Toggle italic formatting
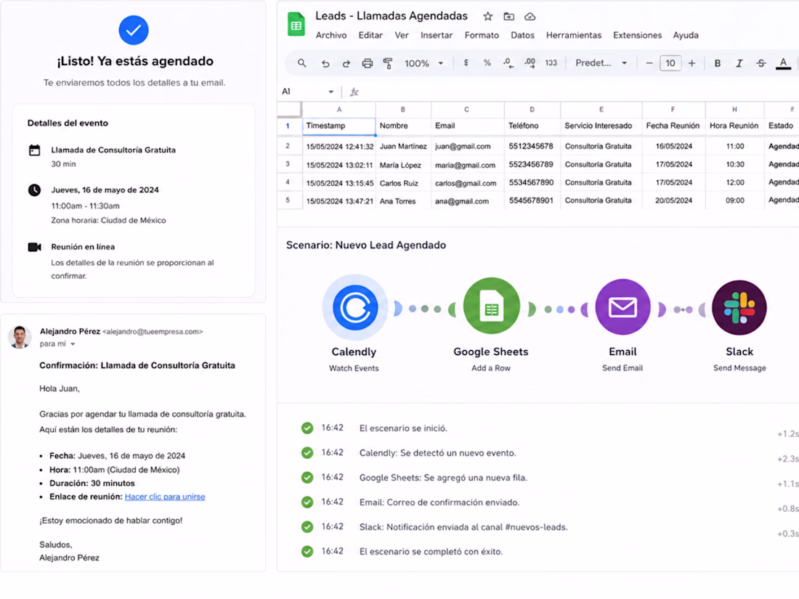This screenshot has height=599, width=799. click(739, 63)
